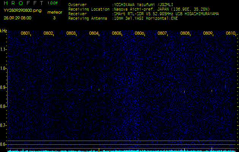The width and height of the screenshot is (239, 152).
Task: Click the 0.6 kHz axis label
Action: [3, 144]
